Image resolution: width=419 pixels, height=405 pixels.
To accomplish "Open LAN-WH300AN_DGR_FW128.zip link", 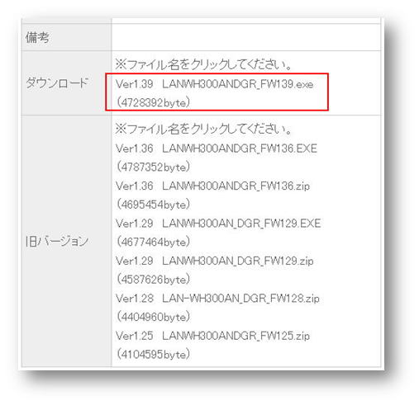I will pos(240,299).
